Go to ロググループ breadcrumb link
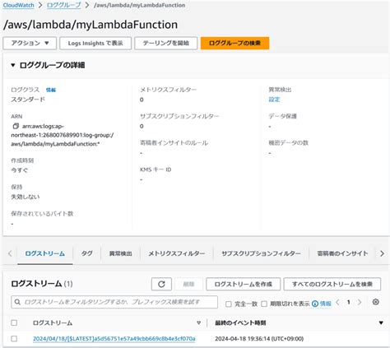This screenshot has width=390, height=348. (x=64, y=5)
